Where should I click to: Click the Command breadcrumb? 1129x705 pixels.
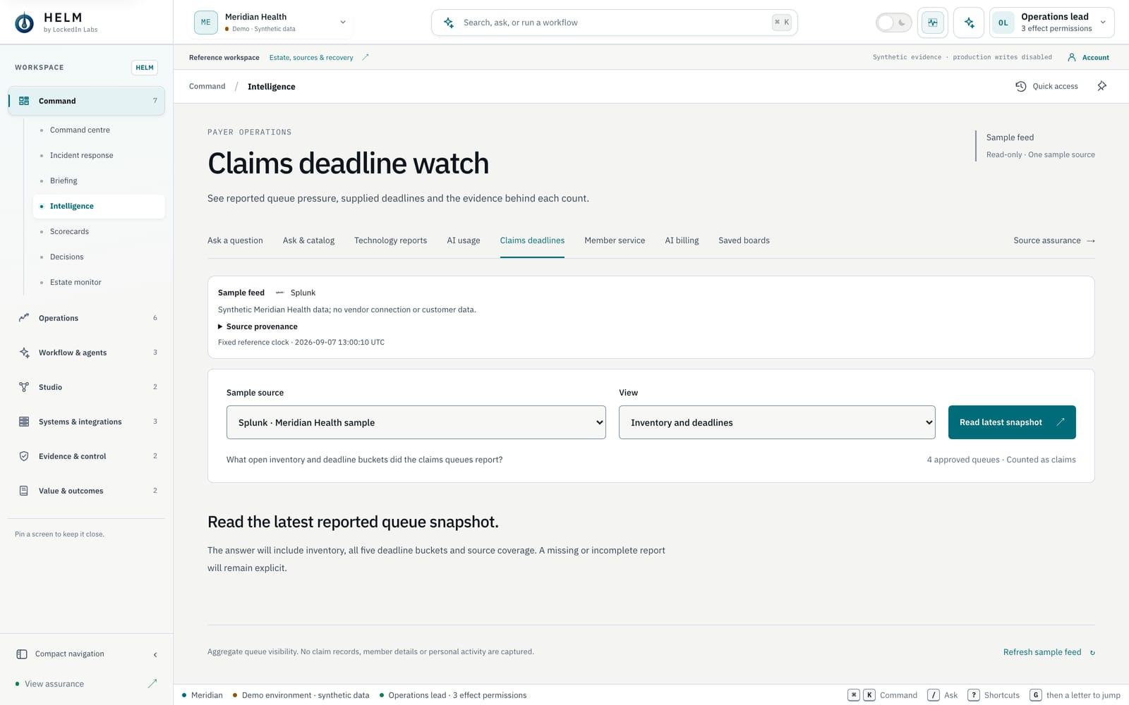tap(207, 86)
